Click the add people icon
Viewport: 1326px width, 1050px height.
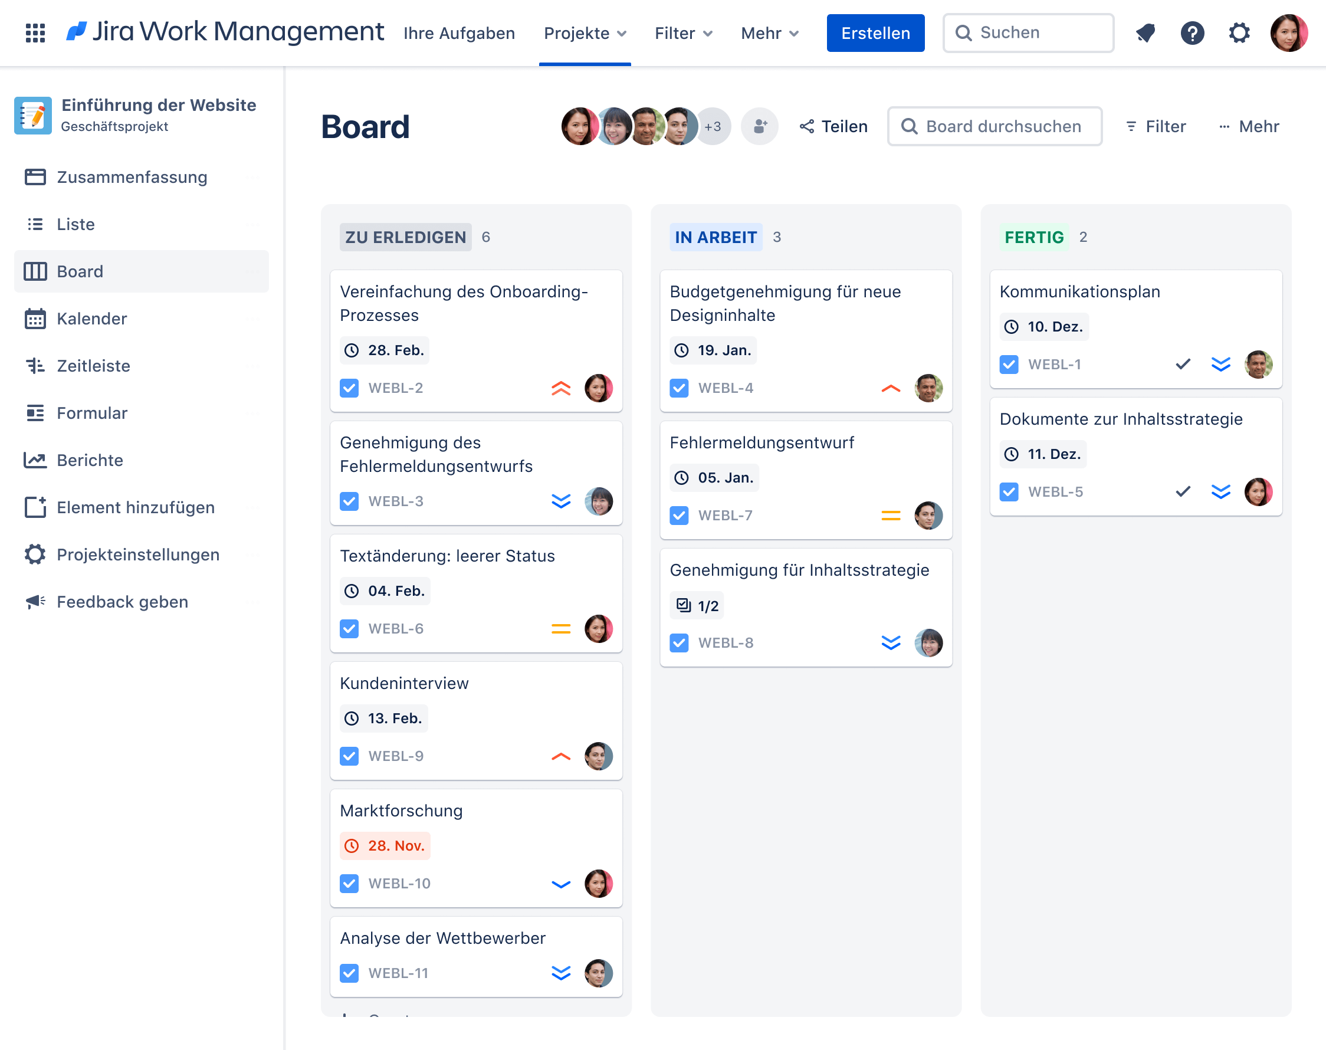[x=760, y=127]
